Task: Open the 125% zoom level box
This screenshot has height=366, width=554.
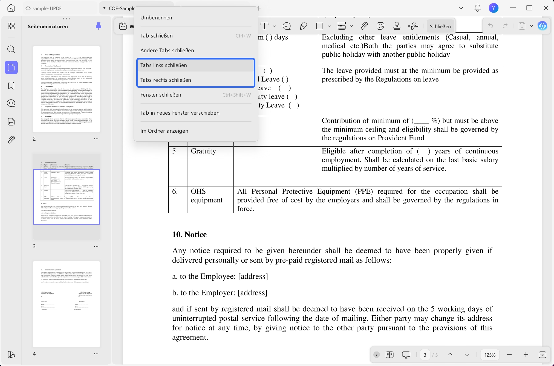Action: (x=490, y=355)
